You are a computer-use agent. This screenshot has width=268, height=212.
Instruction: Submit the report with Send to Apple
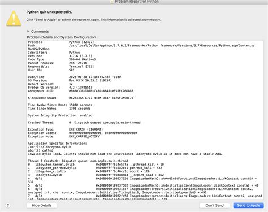click(x=248, y=205)
